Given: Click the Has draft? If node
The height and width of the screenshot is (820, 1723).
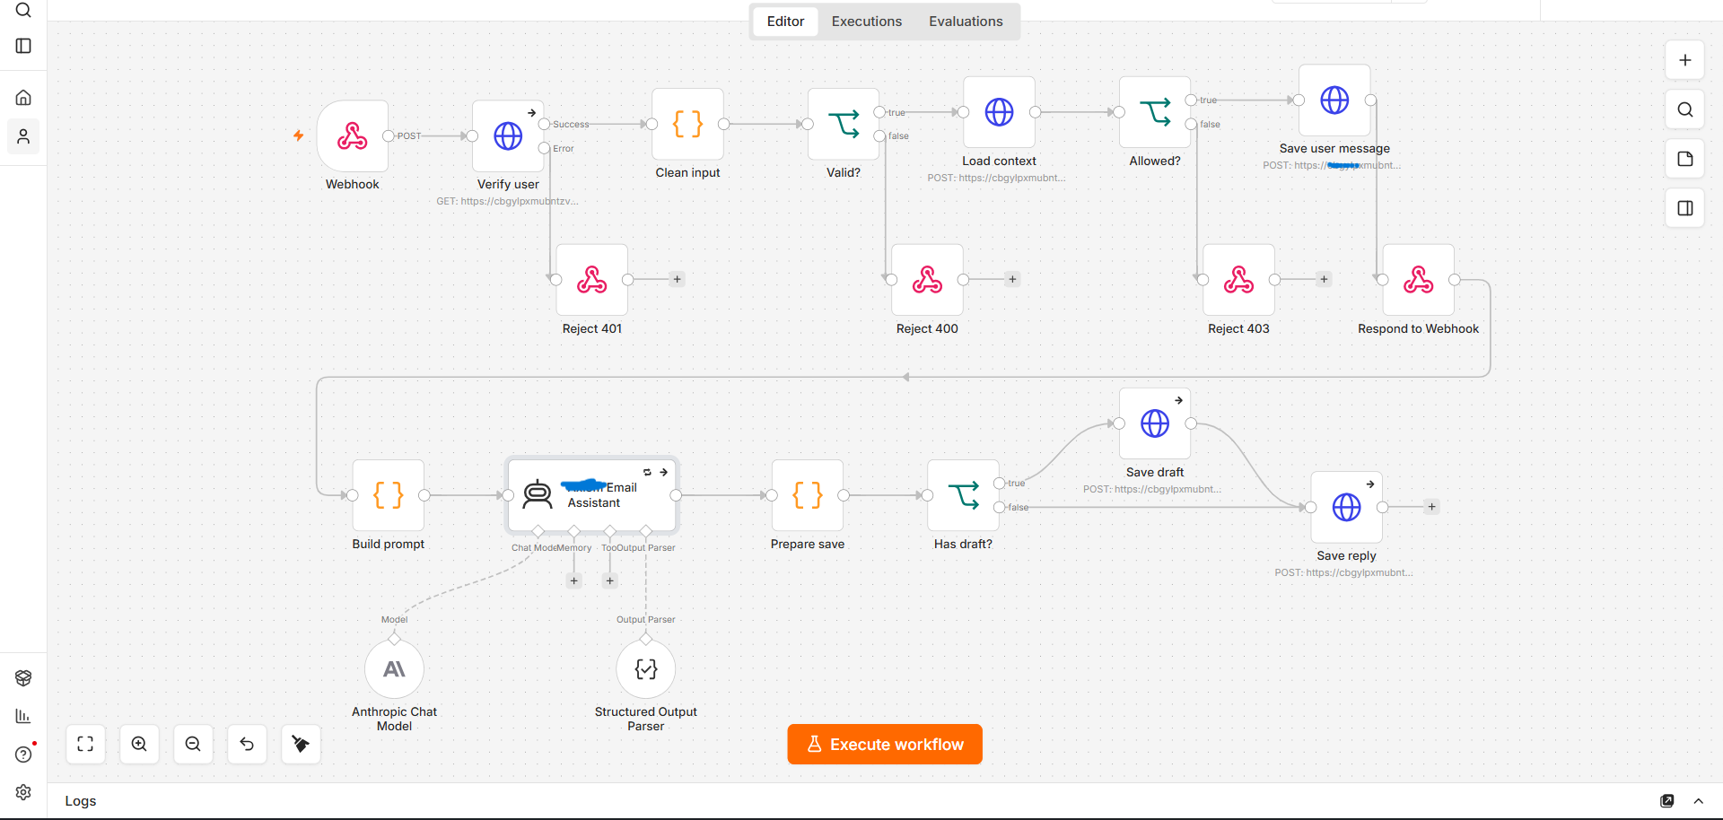Looking at the screenshot, I should pos(963,495).
